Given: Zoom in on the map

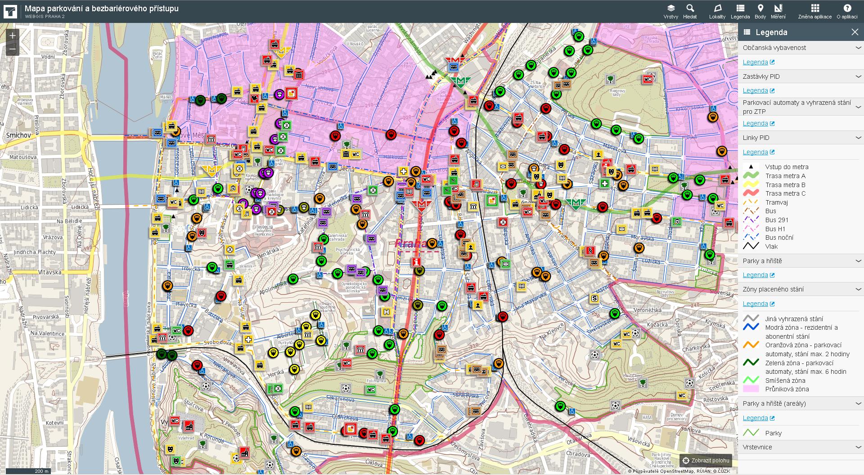Looking at the screenshot, I should (12, 35).
